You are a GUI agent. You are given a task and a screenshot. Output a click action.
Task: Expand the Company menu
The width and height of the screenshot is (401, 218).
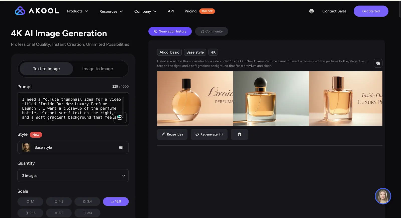coord(145,11)
